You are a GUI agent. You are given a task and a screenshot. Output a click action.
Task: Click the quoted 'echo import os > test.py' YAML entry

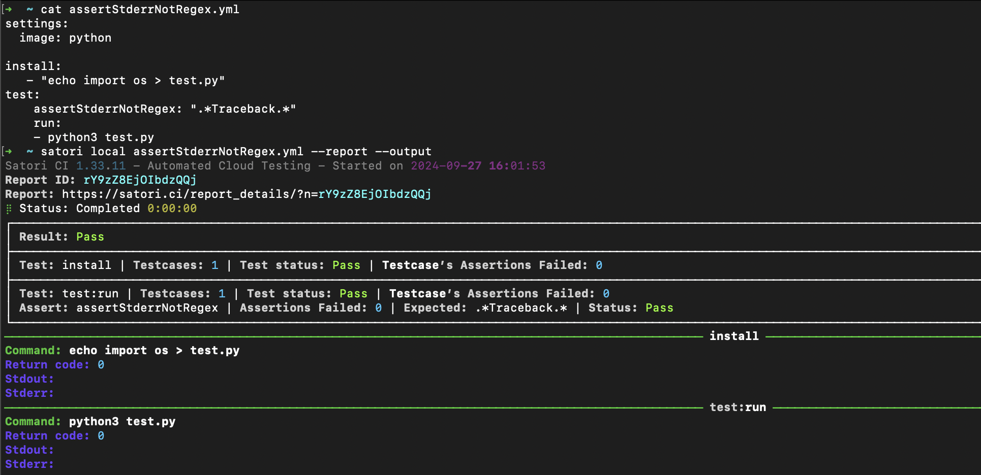pyautogui.click(x=133, y=81)
